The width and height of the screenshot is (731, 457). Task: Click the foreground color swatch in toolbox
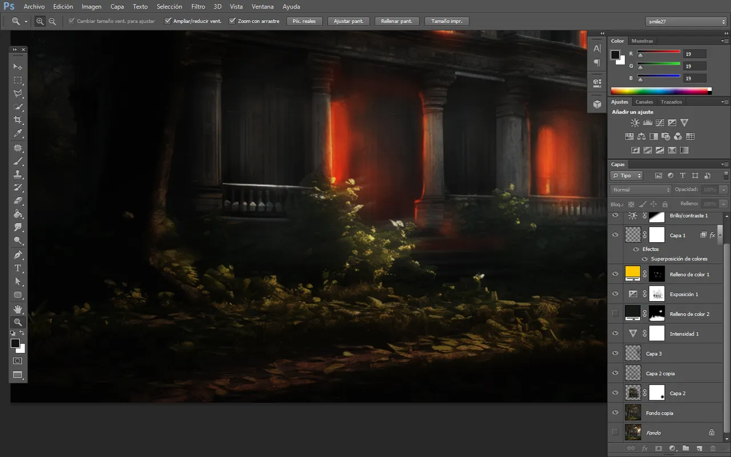click(15, 343)
